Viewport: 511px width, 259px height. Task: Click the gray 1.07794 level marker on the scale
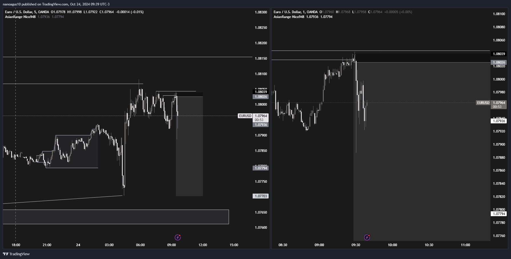[x=261, y=168]
